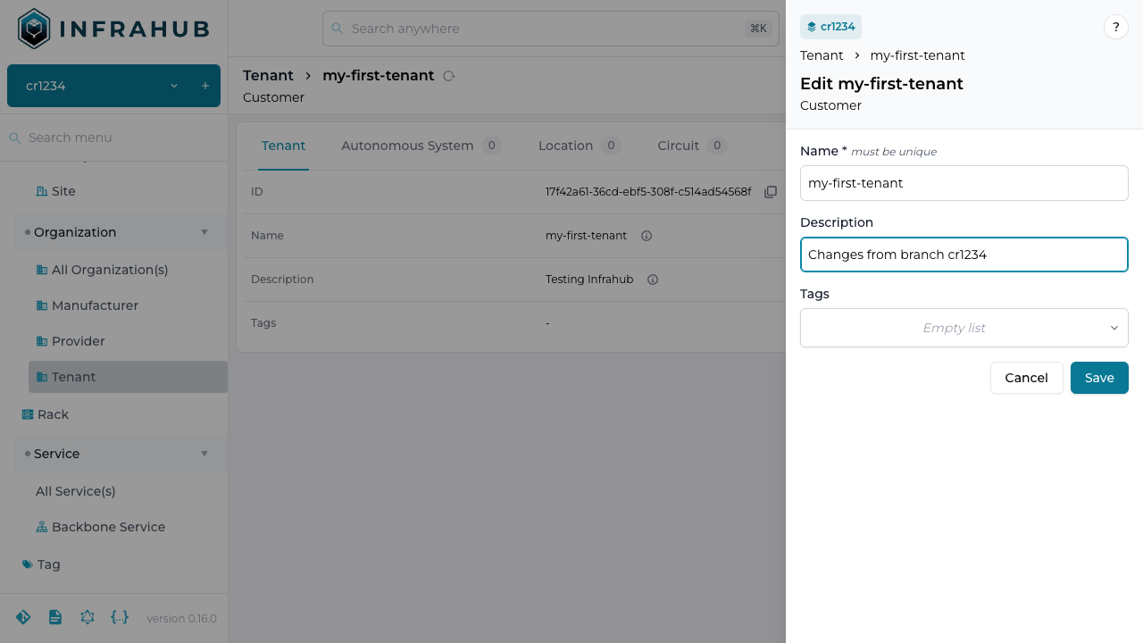Viewport: 1143px width, 643px height.
Task: Open Rack in the sidebar
Action: [53, 414]
